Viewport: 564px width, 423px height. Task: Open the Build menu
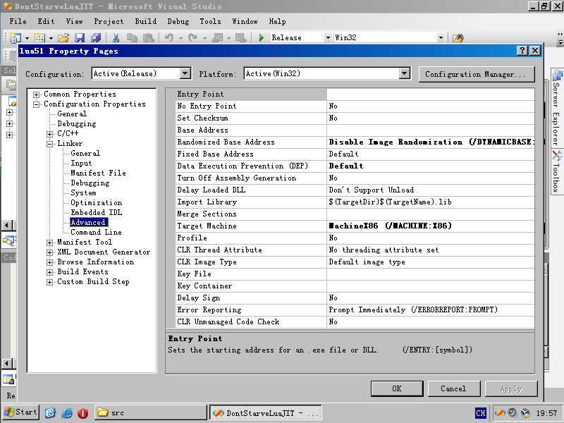(x=146, y=21)
